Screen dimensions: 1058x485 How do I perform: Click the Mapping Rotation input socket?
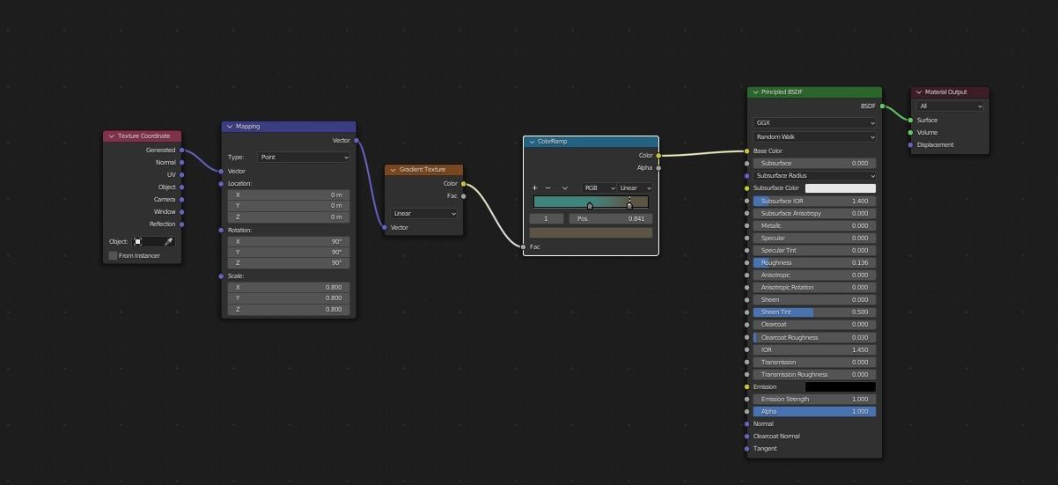(221, 230)
